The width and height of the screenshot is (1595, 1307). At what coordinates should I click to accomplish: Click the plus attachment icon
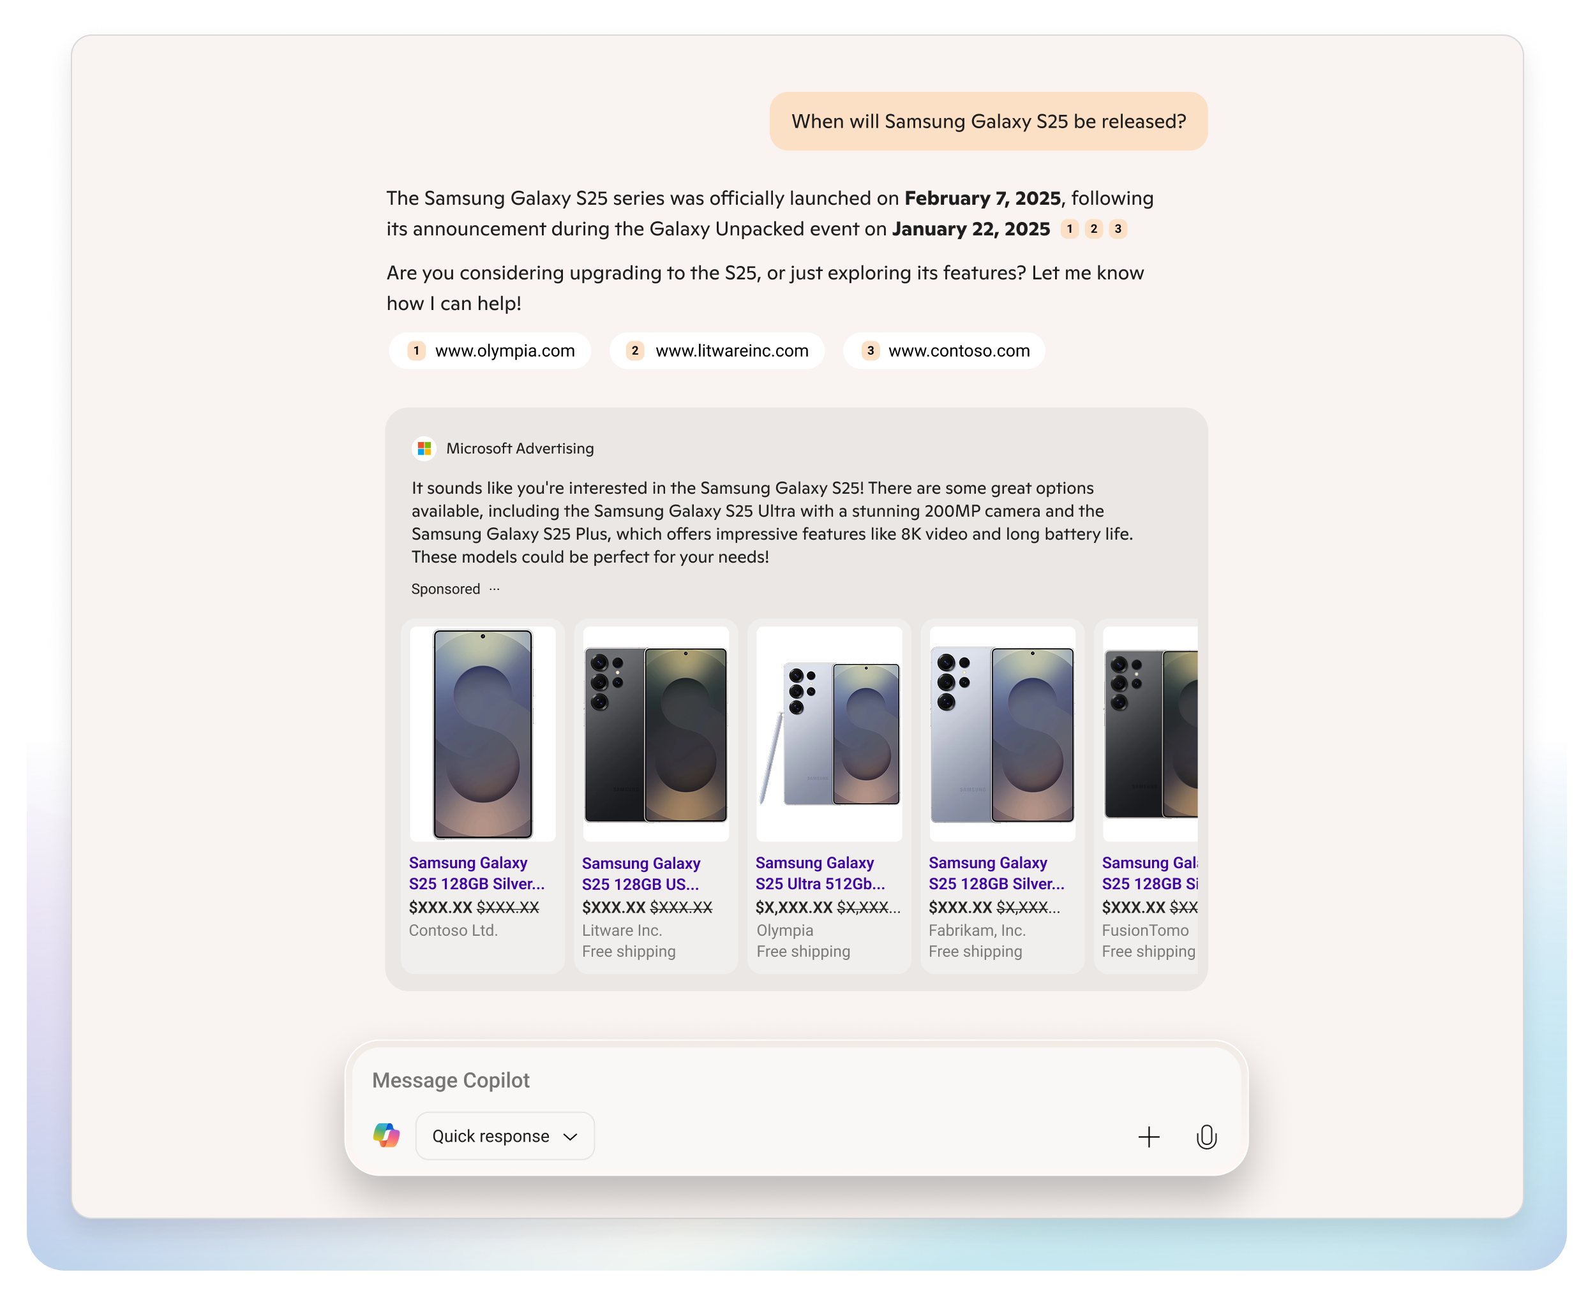pyautogui.click(x=1148, y=1137)
